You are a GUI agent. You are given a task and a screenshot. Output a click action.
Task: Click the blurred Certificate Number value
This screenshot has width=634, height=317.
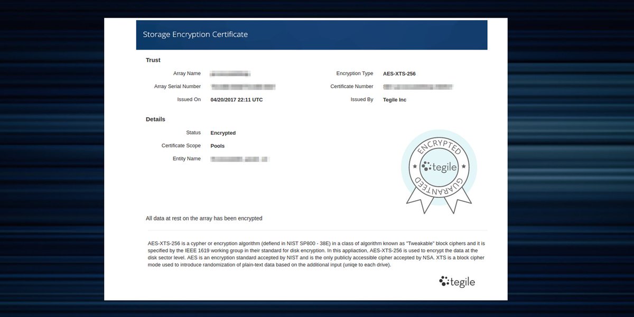point(418,86)
